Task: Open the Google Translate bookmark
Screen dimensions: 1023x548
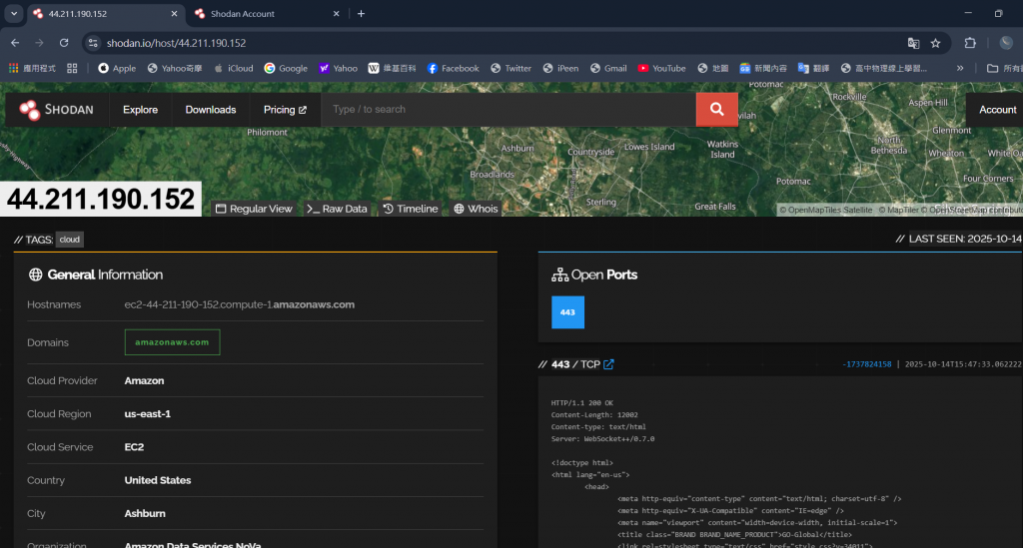Action: coord(813,68)
